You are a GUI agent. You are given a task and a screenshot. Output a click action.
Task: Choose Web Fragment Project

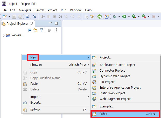125,99
